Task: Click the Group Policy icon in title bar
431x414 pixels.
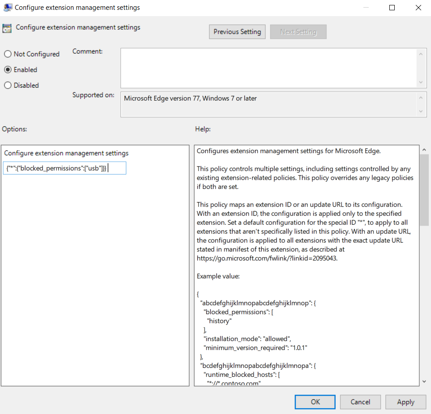Action: [x=7, y=7]
